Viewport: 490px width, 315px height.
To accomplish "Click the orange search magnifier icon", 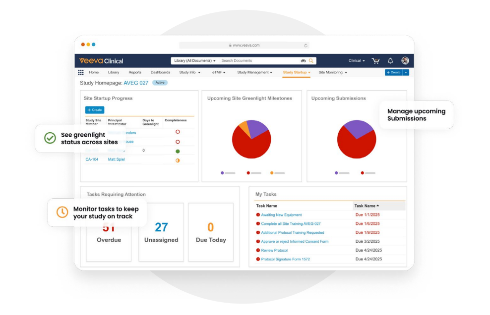I will coord(311,61).
